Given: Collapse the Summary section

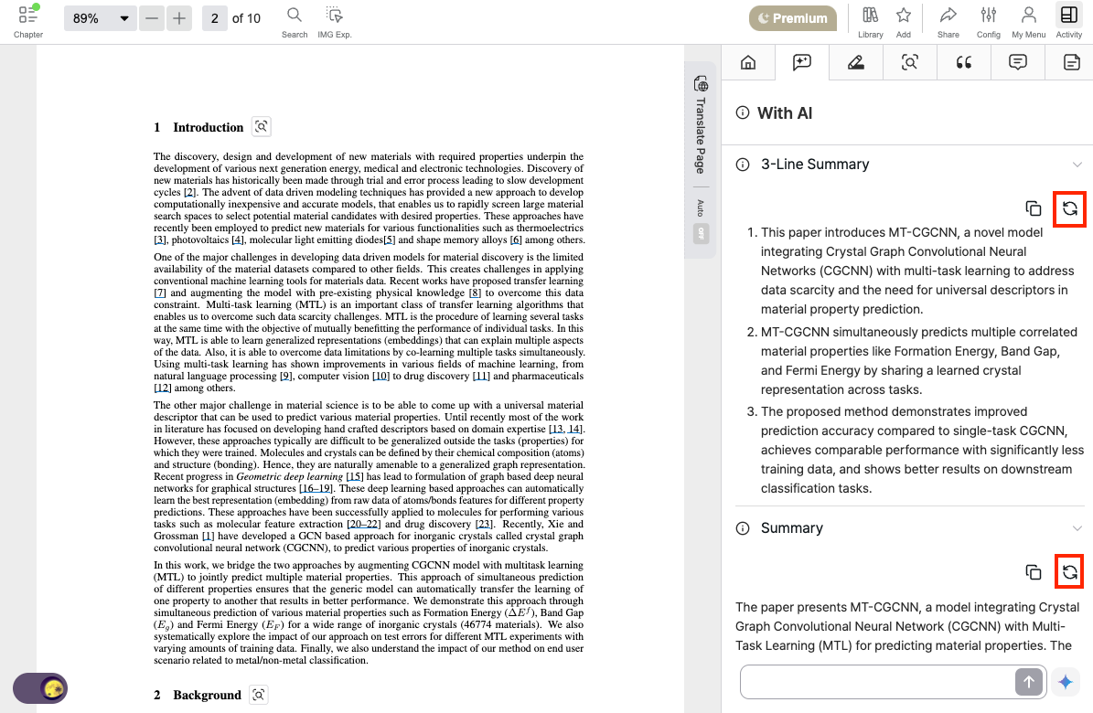Looking at the screenshot, I should 1077,528.
